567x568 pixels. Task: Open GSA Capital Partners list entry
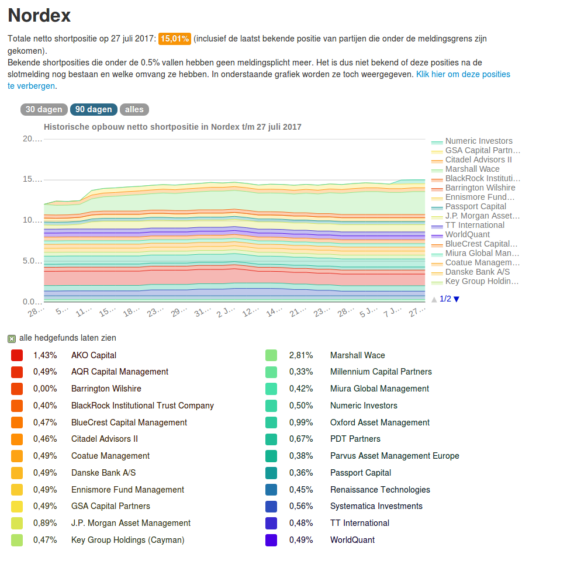point(110,506)
